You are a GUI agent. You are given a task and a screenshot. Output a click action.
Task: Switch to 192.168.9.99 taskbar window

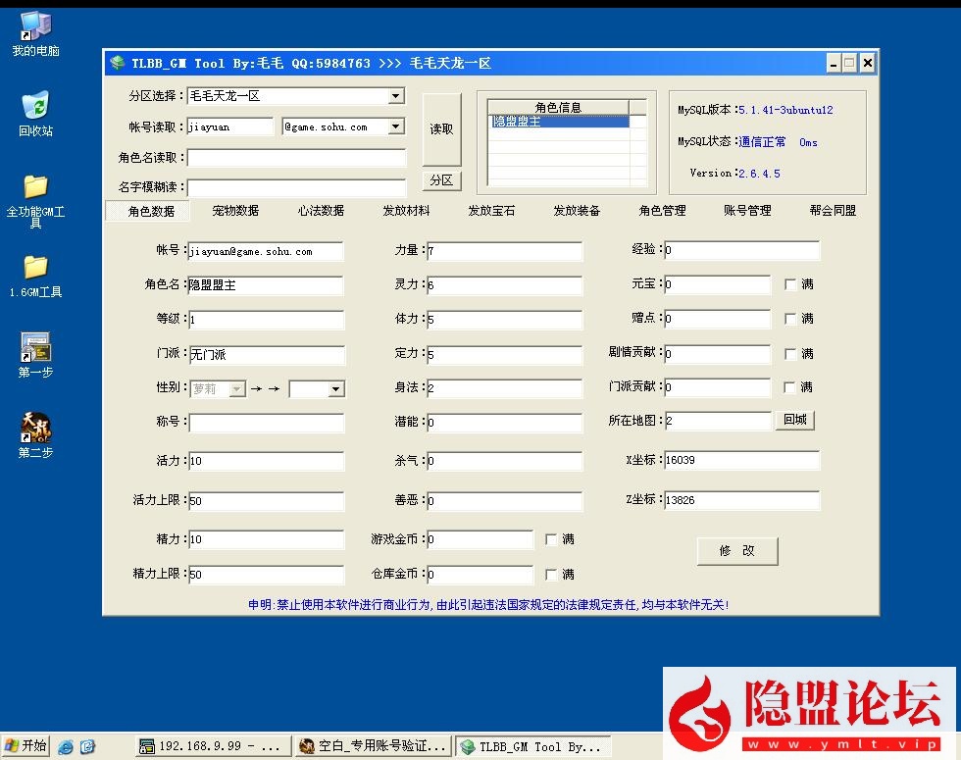click(x=212, y=746)
